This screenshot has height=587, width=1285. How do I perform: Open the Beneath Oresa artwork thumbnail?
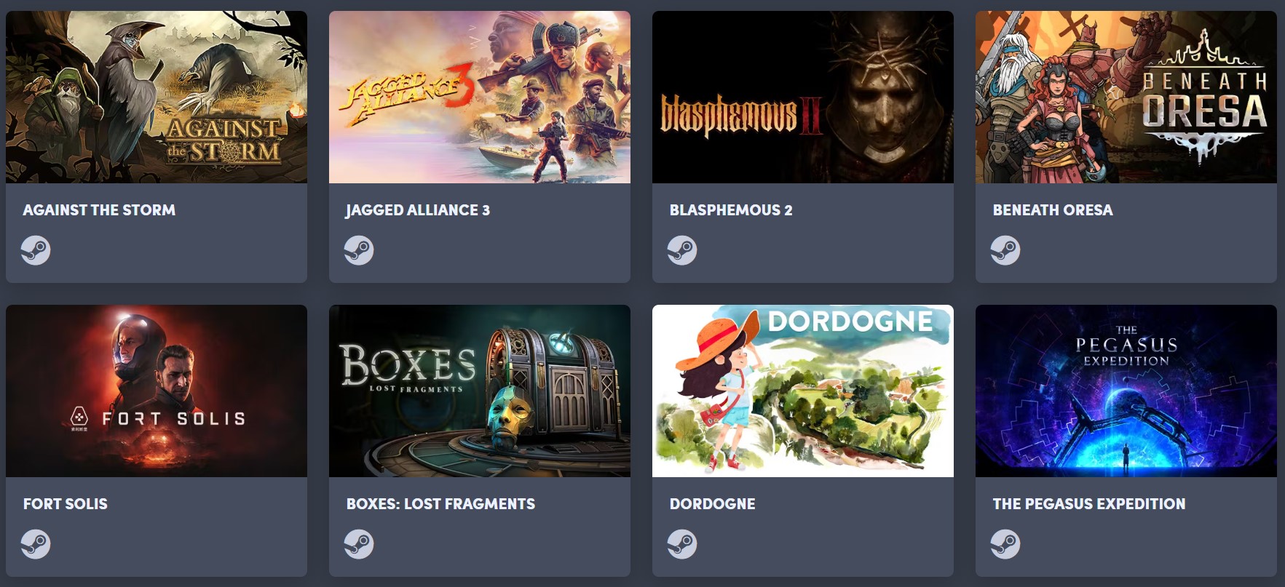tap(1126, 97)
